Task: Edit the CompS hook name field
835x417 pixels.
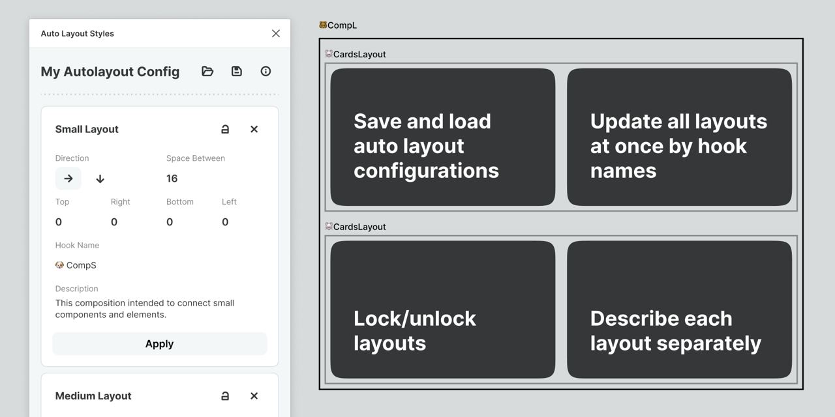Action: (76, 265)
